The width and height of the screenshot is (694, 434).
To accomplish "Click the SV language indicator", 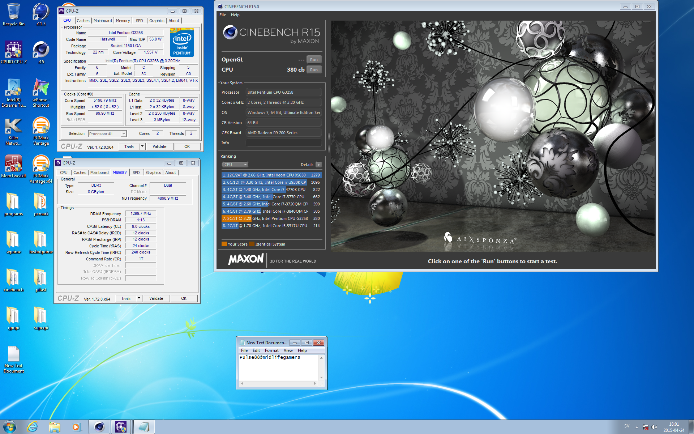I will (x=627, y=426).
